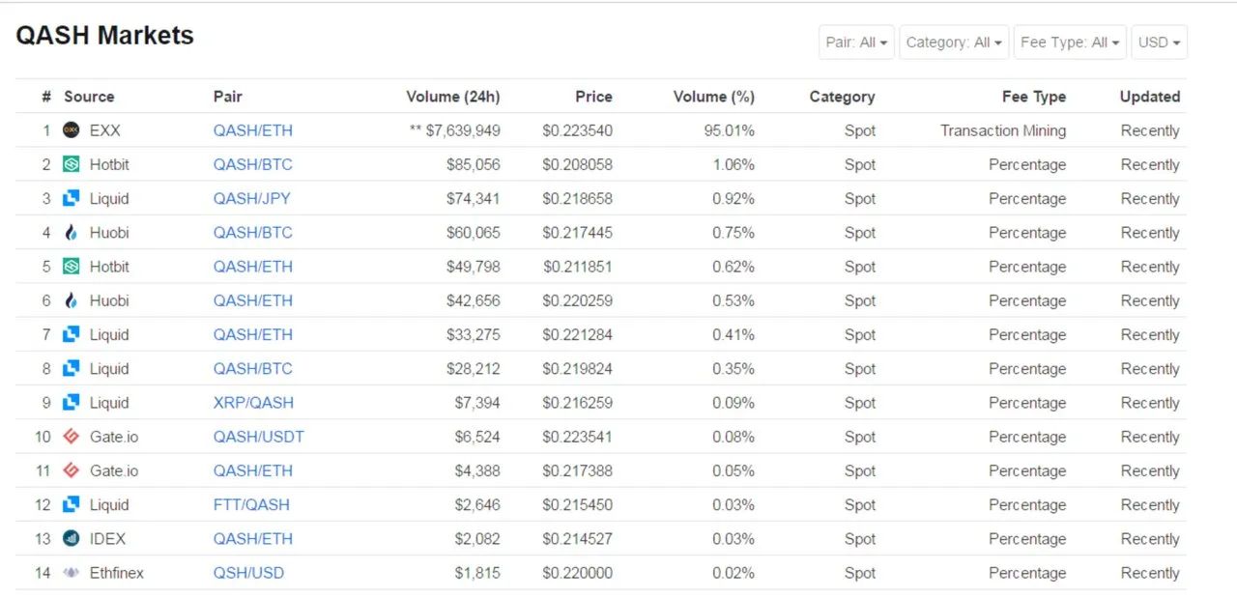
Task: Click the Hotbit logo in row 5
Action: pyautogui.click(x=71, y=266)
